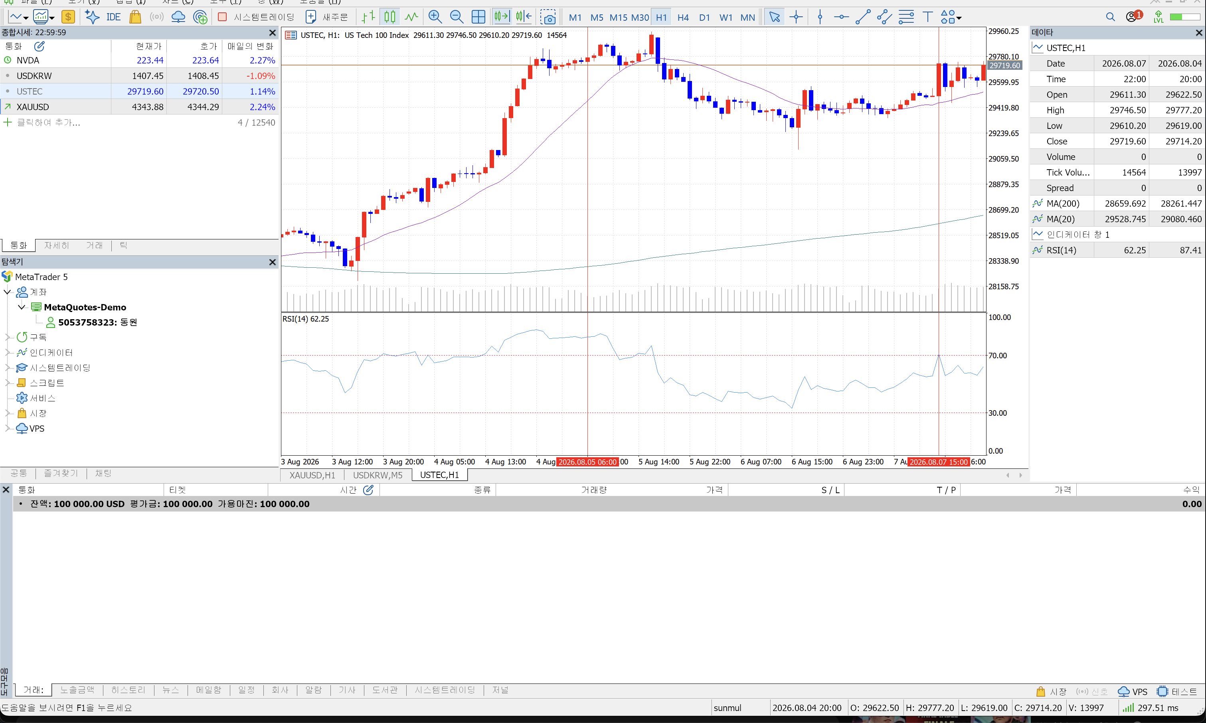Select the arrow cursor tool
The image size is (1206, 723).
coord(774,17)
